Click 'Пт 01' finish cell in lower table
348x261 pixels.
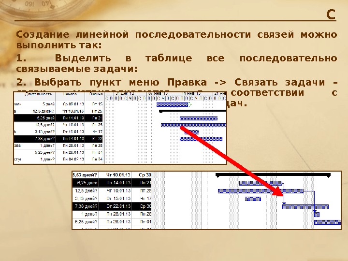[145, 222]
